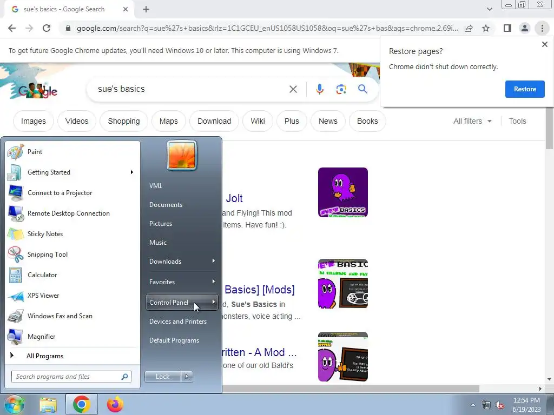Launch Firefox from the taskbar
This screenshot has height=415, width=554.
click(115, 405)
